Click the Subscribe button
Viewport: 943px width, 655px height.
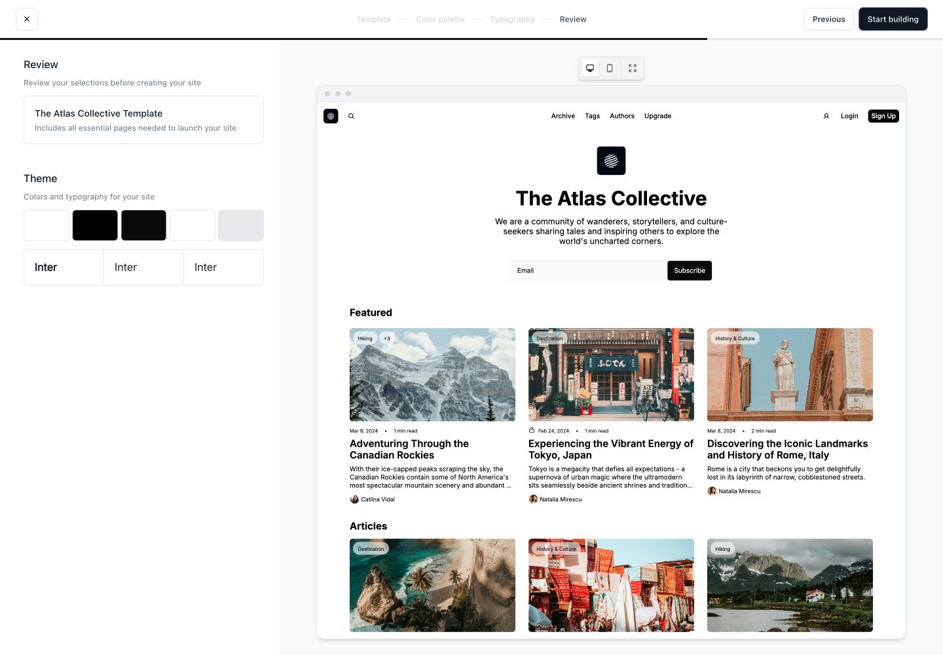pyautogui.click(x=690, y=271)
